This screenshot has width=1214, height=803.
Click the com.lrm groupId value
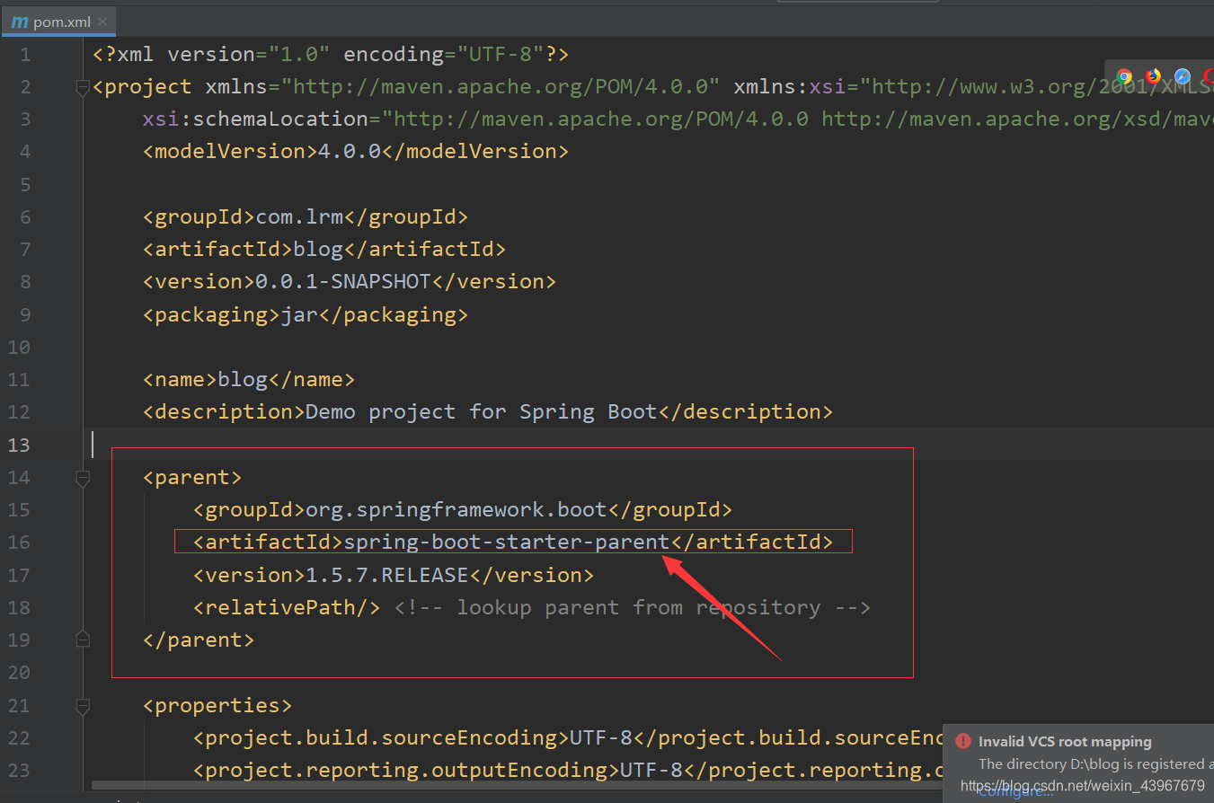click(x=300, y=216)
